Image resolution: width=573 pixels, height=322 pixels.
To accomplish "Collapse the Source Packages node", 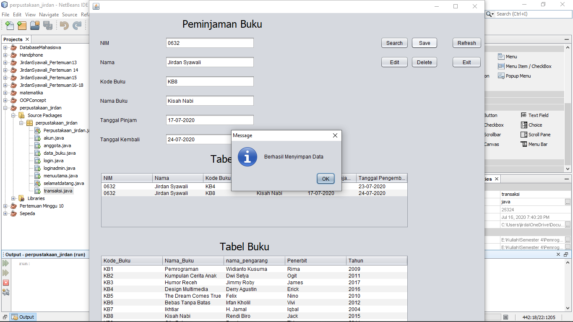I will tap(13, 115).
